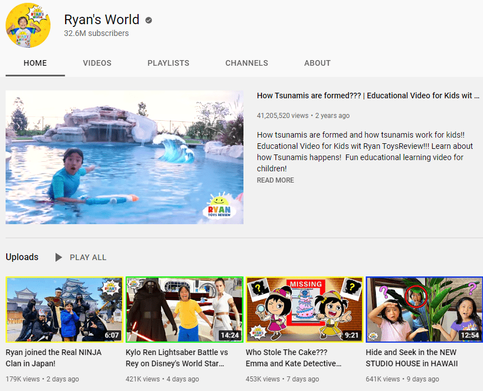The height and width of the screenshot is (391, 483).
Task: Click the Hide and Seek title link
Action: coord(412,358)
